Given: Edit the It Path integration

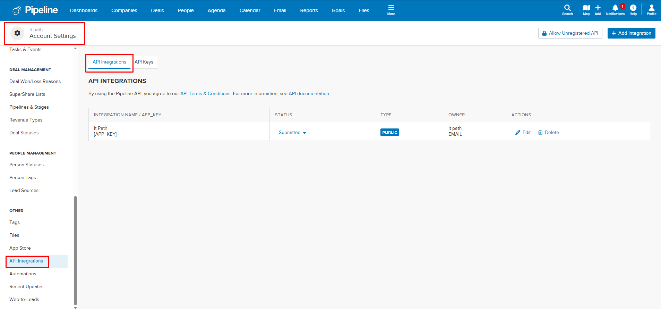Looking at the screenshot, I should click(523, 132).
